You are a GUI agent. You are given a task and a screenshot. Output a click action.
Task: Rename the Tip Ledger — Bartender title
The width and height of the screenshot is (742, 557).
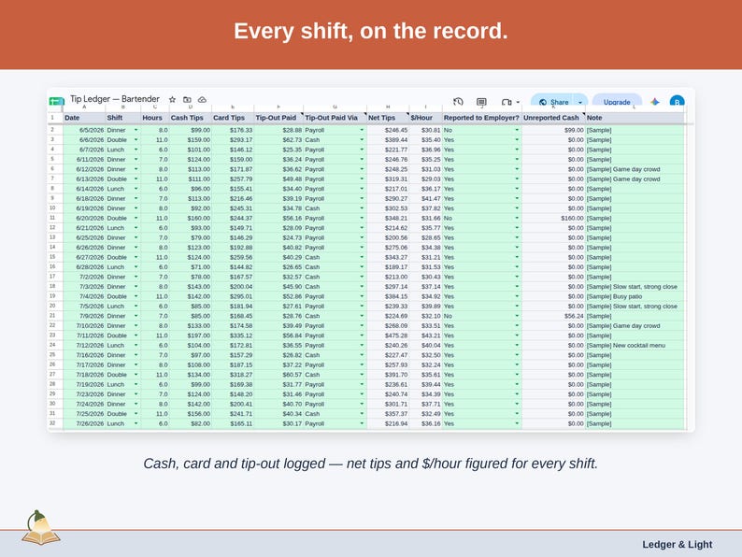click(x=115, y=99)
